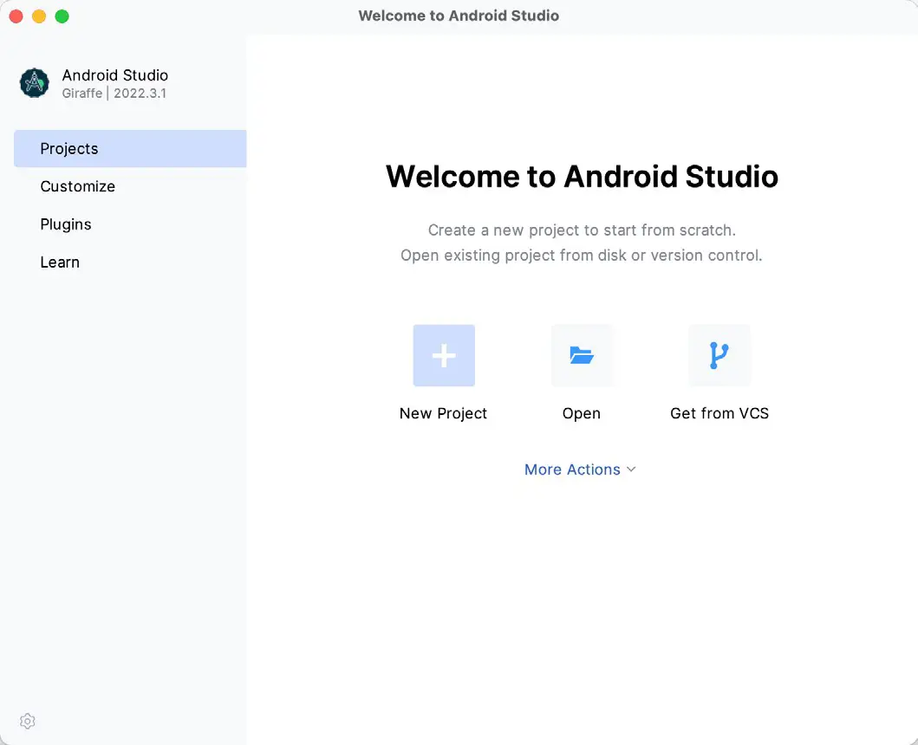Click the 'Create a new project' description text
Viewport: 918px width, 745px height.
(582, 230)
